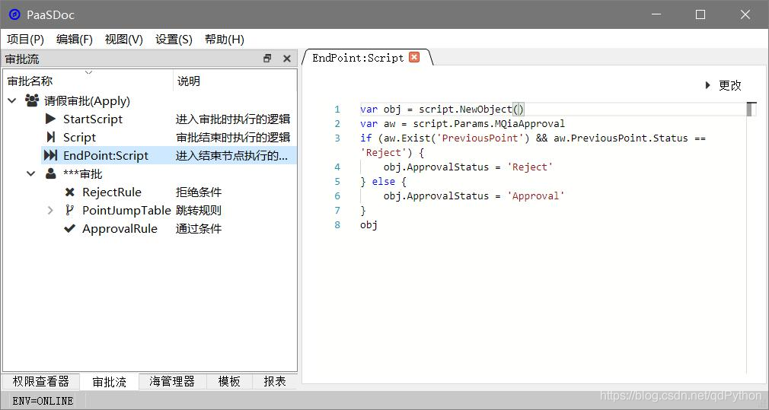Click the description 通过条件
769x410 pixels.
pyautogui.click(x=199, y=228)
